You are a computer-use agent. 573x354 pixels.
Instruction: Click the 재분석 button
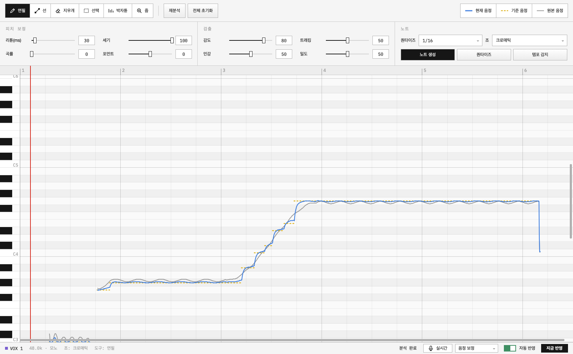[174, 11]
